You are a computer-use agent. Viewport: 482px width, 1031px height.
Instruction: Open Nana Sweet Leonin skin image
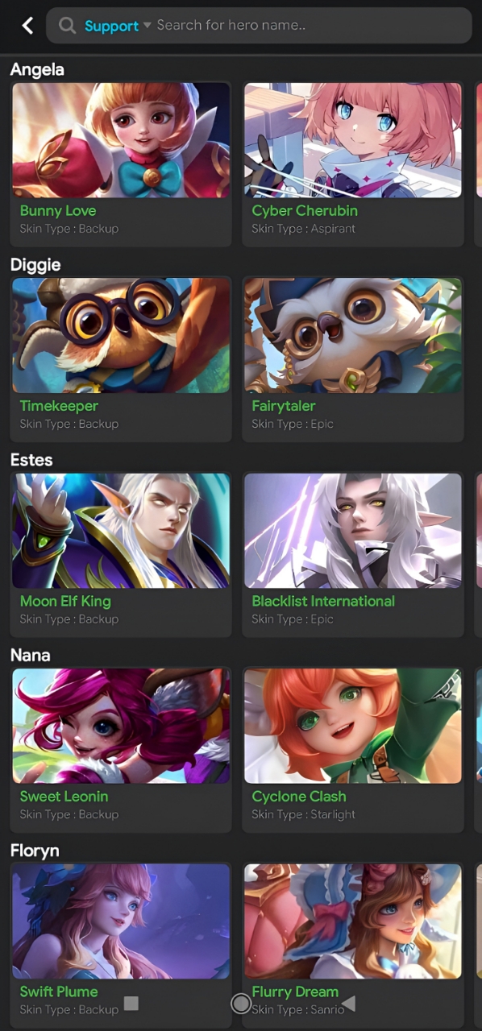point(121,726)
